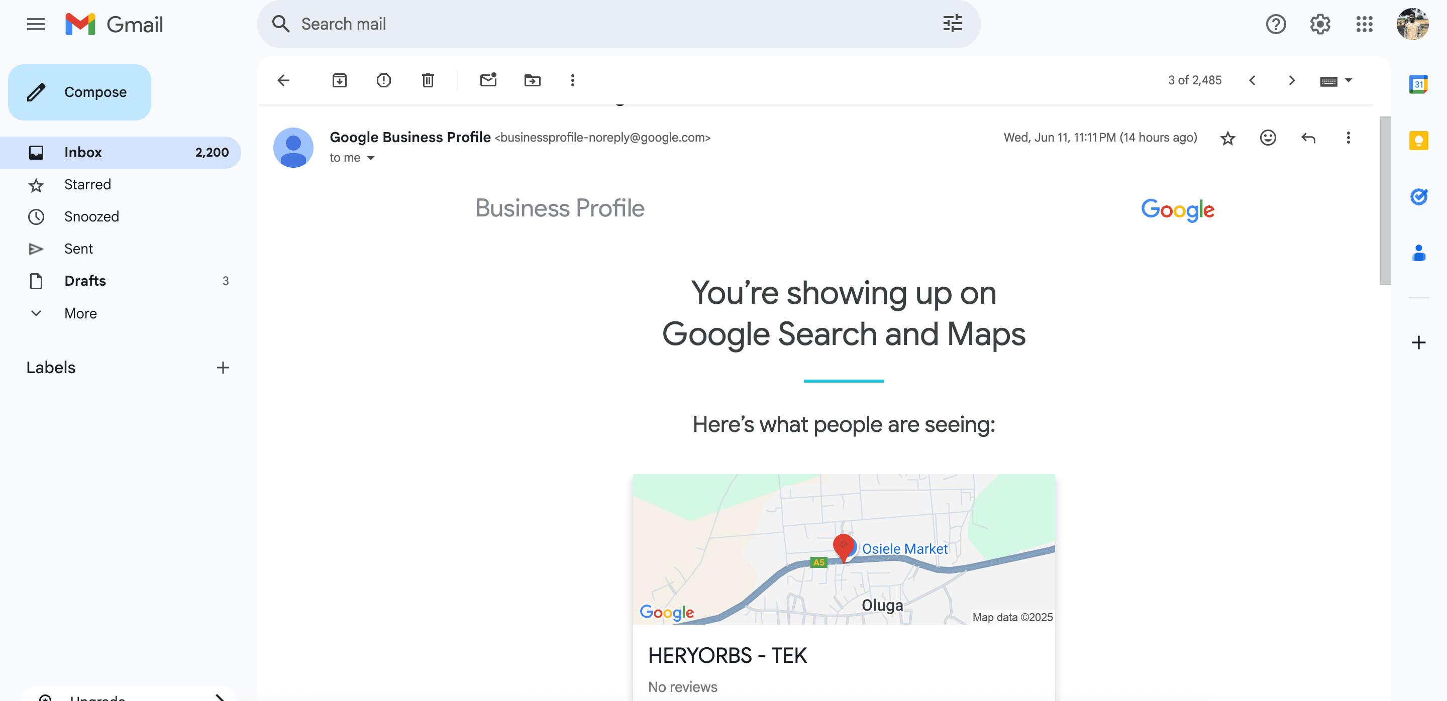Expand More in the sidebar
This screenshot has width=1447, height=701.
tap(80, 313)
